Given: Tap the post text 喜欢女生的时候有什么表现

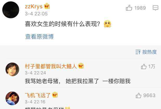Looking at the screenshot, I should pos(63,24).
